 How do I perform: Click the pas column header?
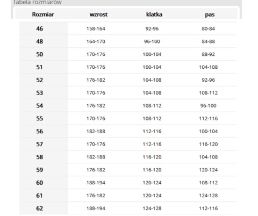(x=210, y=15)
